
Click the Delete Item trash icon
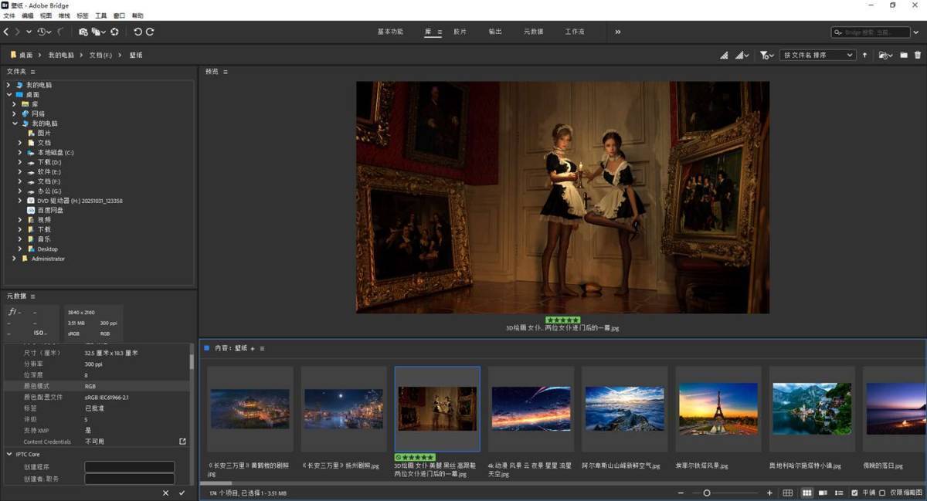[x=918, y=55]
